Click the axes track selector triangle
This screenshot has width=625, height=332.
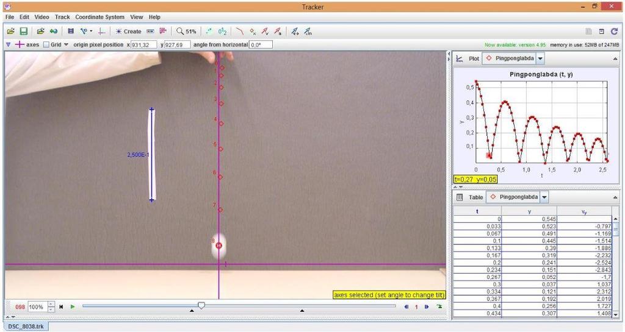[8, 44]
